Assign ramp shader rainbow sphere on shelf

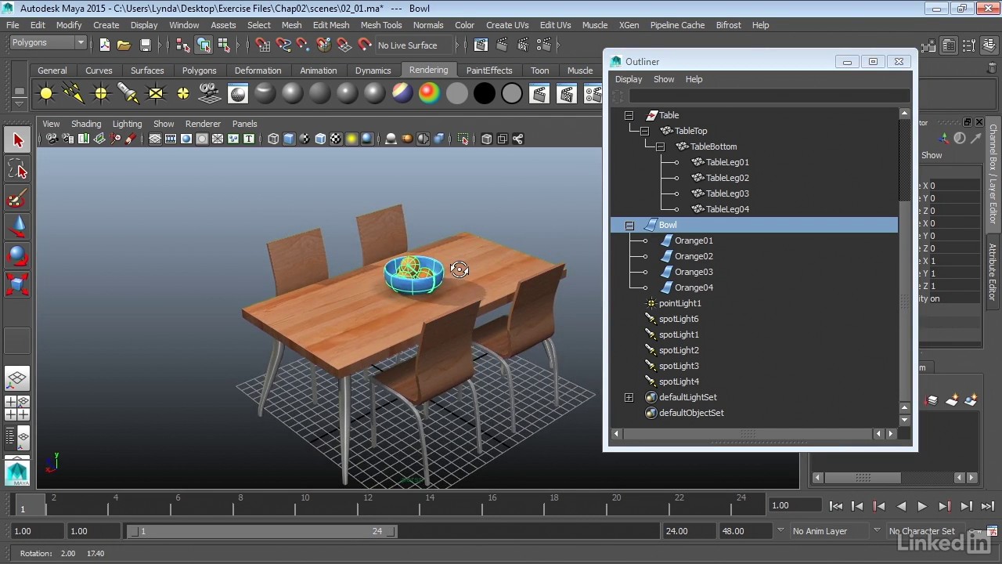coord(429,94)
